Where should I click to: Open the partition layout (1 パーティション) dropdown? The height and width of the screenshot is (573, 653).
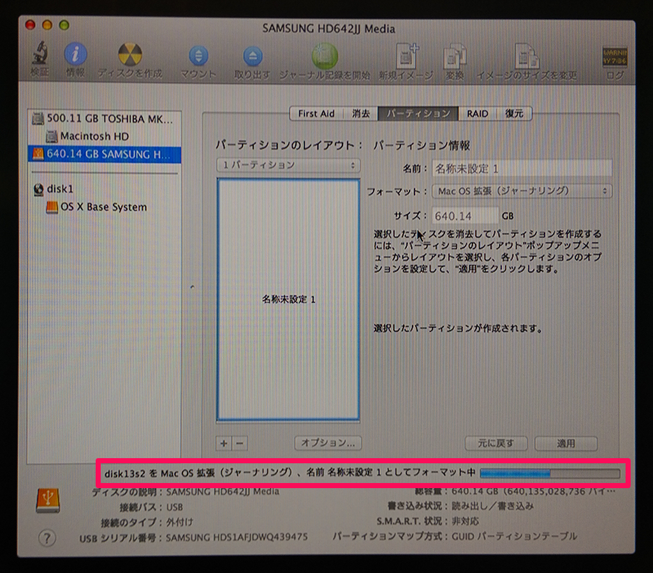[x=288, y=165]
